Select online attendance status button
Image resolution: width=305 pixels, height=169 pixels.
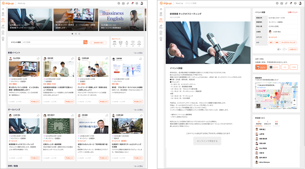pyautogui.click(x=261, y=67)
